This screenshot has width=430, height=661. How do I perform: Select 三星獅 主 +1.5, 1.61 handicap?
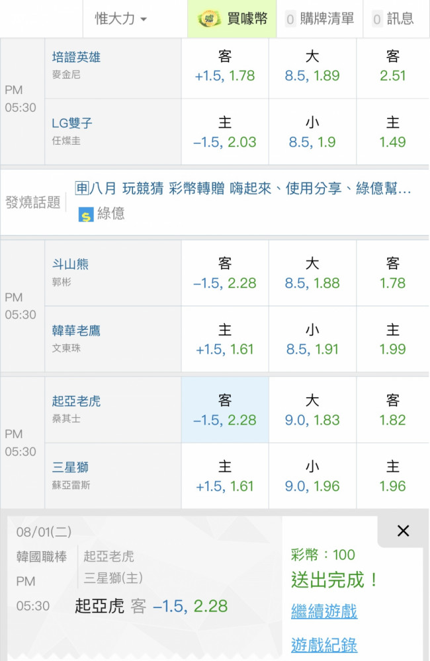(225, 476)
